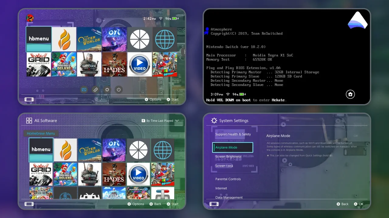Open the red-blue lever app in All Software

point(163,193)
